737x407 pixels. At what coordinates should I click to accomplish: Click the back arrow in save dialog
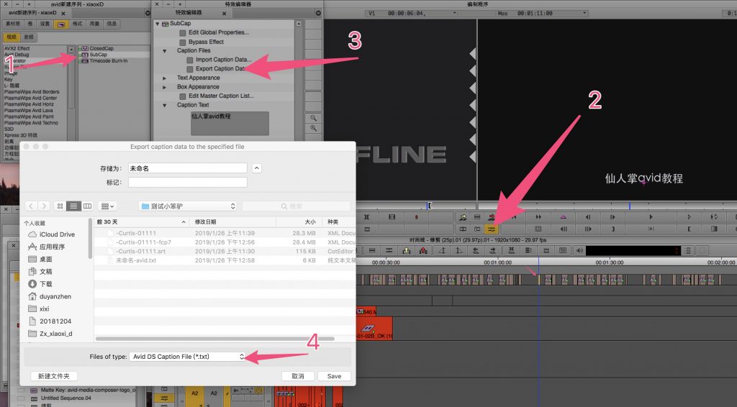pos(31,206)
